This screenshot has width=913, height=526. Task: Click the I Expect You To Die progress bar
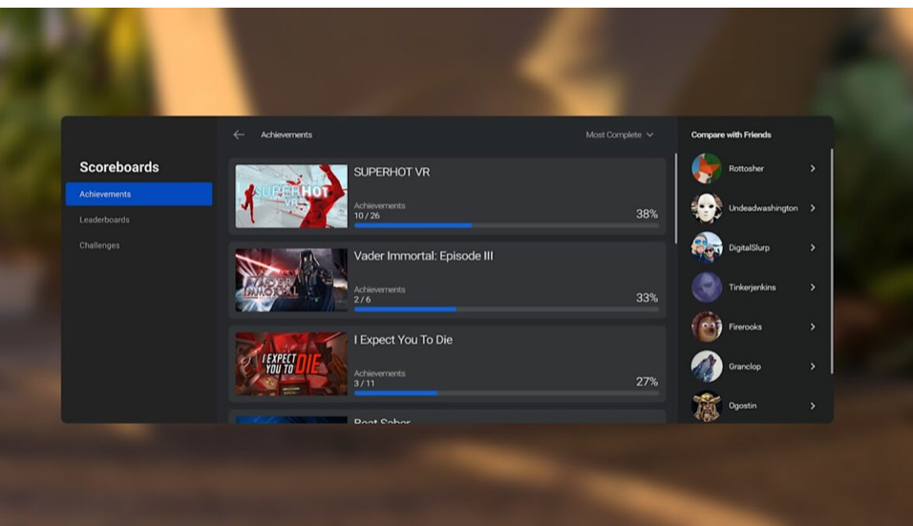(x=506, y=392)
